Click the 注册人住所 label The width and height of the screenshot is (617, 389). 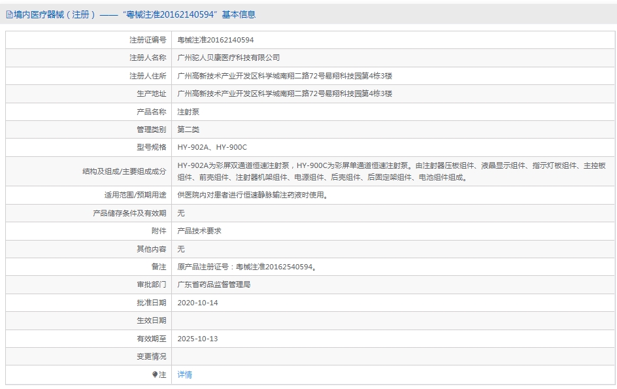(148, 76)
